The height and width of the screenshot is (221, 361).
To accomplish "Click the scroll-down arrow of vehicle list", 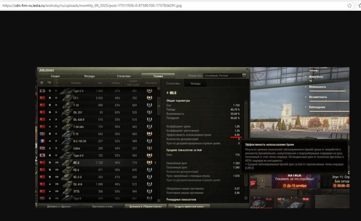I will (158, 200).
